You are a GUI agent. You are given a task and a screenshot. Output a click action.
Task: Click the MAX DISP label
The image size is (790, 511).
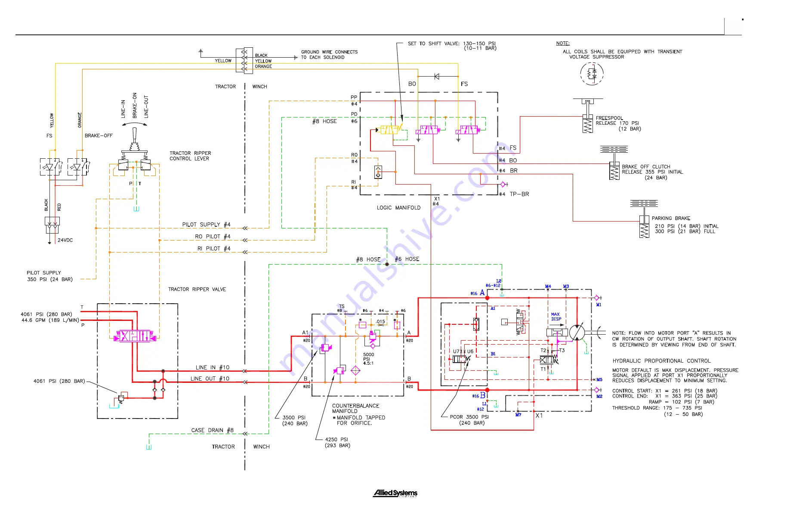point(556,317)
